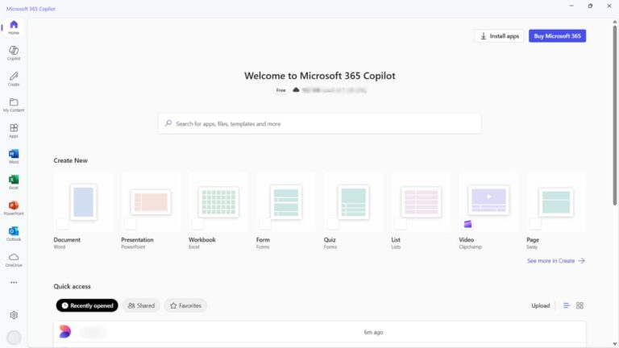
Task: Open See more in Create link
Action: 556,261
